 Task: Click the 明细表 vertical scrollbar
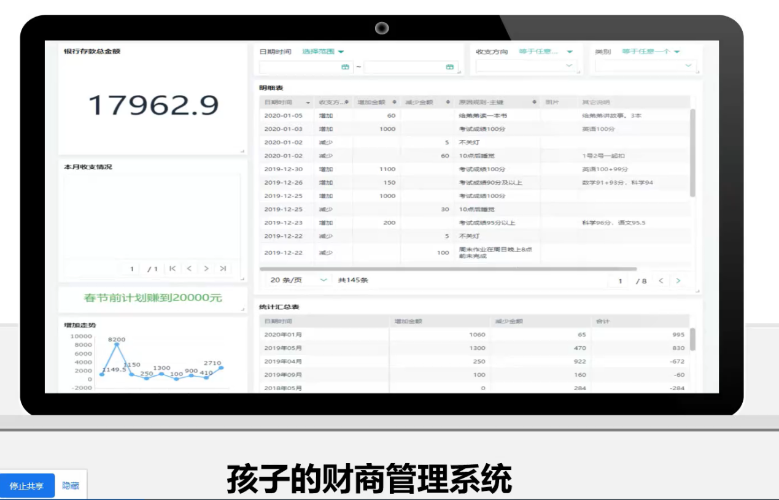(693, 153)
